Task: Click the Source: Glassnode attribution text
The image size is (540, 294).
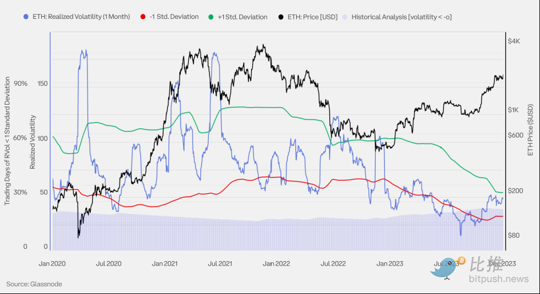Action: click(35, 284)
